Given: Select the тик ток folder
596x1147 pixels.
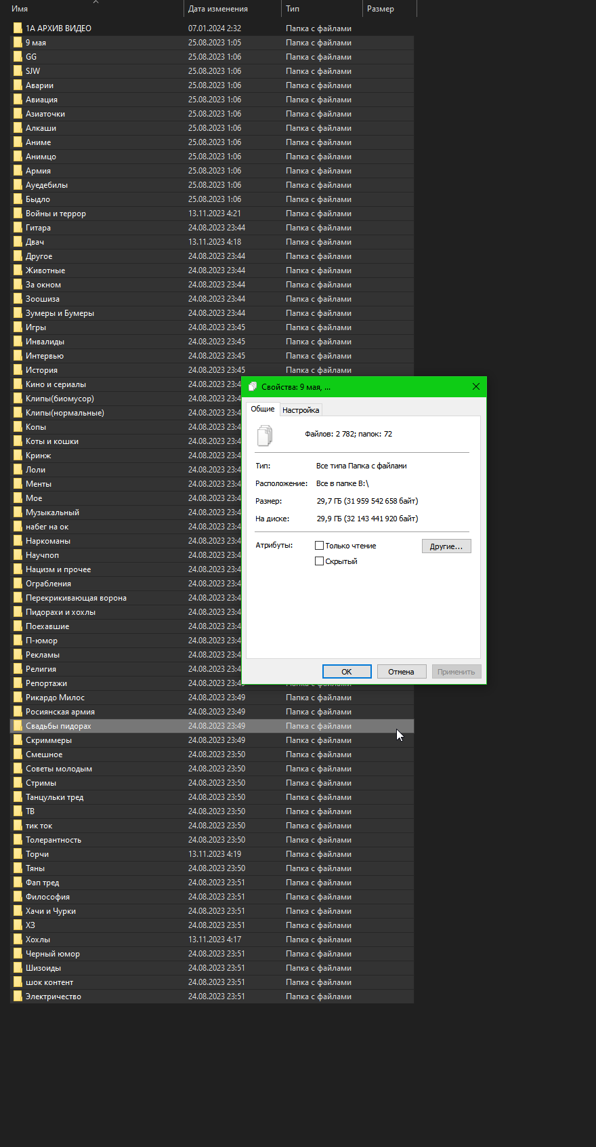Looking at the screenshot, I should pos(39,826).
